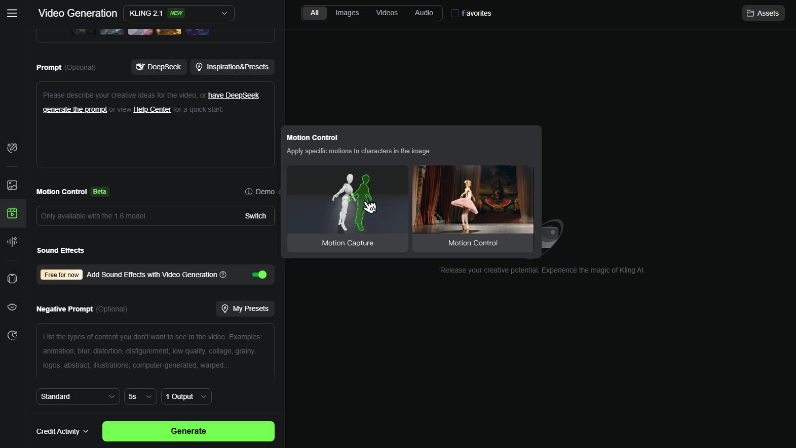Open the image generation sidebar icon
Image resolution: width=796 pixels, height=448 pixels.
tap(12, 185)
